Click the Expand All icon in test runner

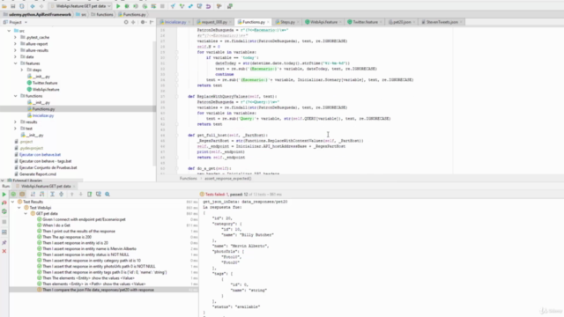[52, 195]
